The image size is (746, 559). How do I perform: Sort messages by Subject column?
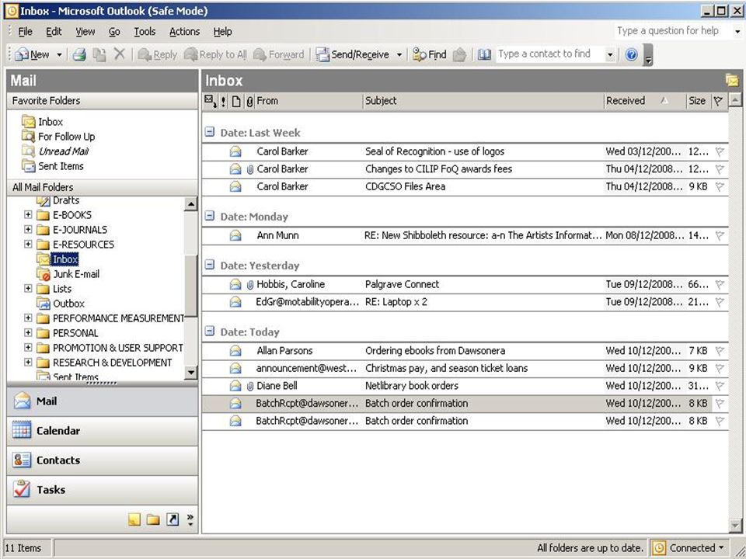(483, 101)
